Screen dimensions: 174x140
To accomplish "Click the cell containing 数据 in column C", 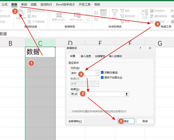I will pyautogui.click(x=40, y=52).
